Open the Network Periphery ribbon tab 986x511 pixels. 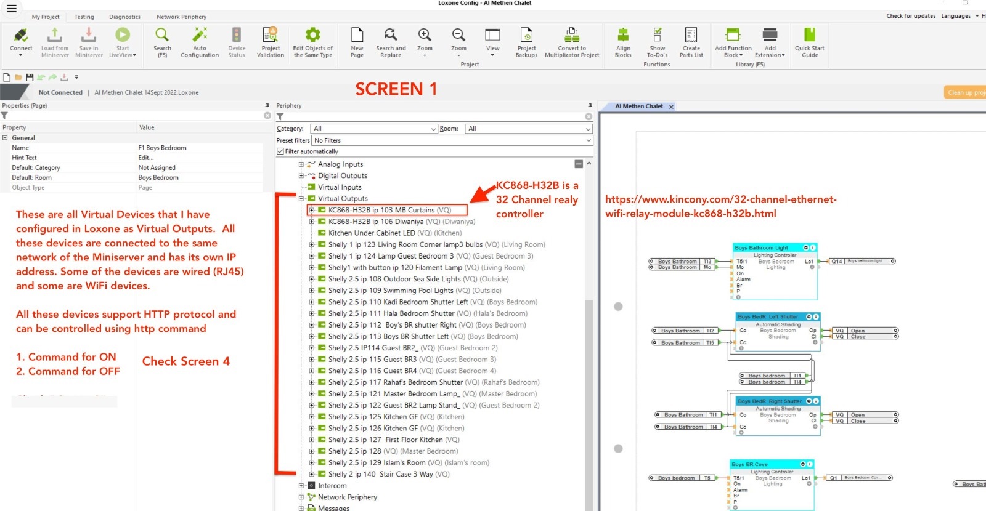(x=181, y=17)
